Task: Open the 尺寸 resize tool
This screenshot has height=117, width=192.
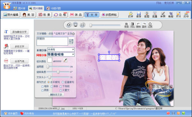Action: point(179,15)
